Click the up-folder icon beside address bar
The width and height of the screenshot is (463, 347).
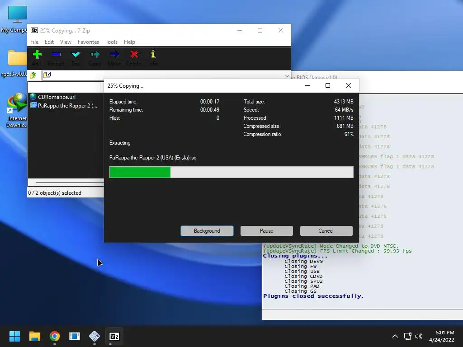click(x=33, y=75)
